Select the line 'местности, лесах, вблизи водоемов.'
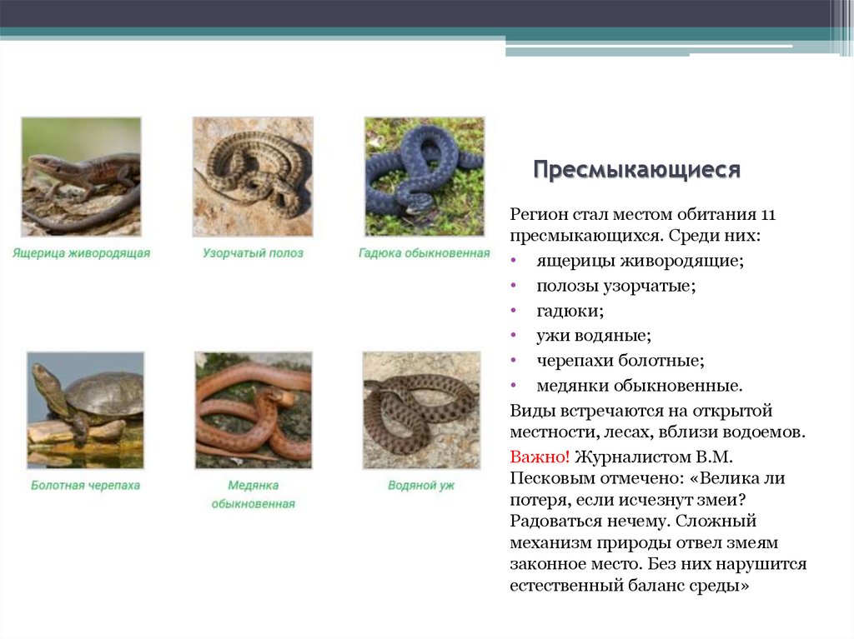854x639 pixels. [x=657, y=432]
